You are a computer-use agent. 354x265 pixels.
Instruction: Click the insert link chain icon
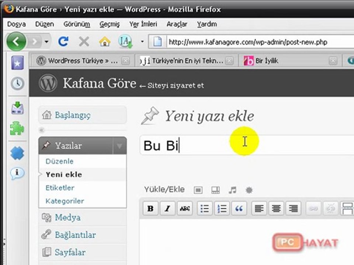click(313, 208)
